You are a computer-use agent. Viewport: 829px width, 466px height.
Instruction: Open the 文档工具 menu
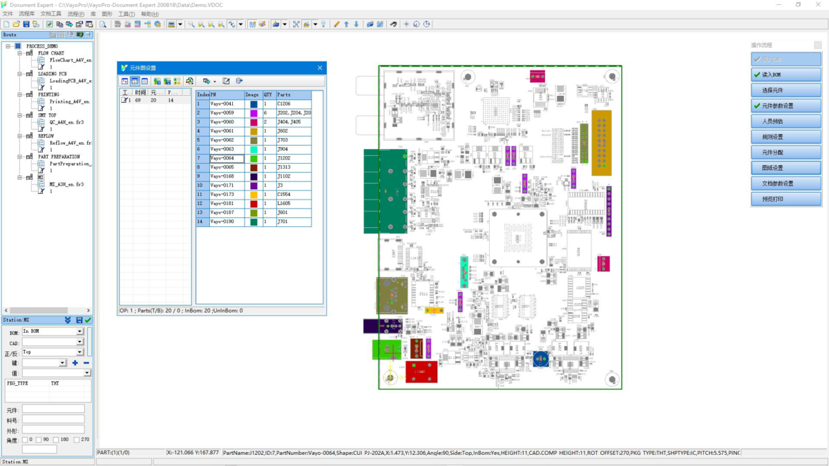coord(50,14)
